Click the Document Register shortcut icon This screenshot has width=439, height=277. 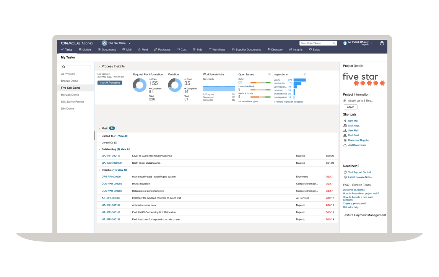coord(345,140)
